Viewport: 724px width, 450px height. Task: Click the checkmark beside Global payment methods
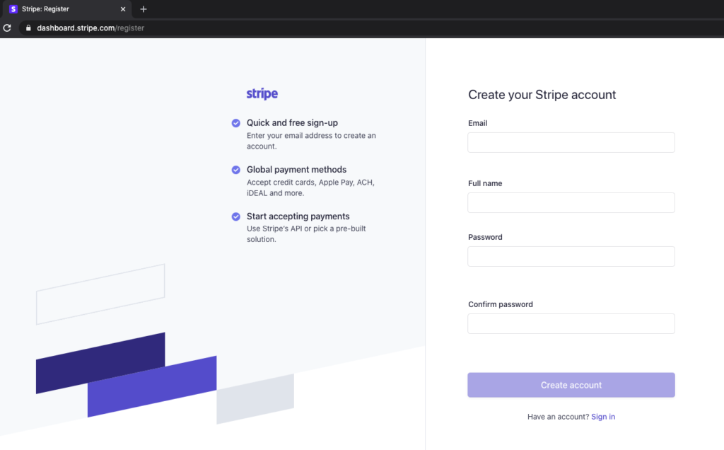point(235,170)
